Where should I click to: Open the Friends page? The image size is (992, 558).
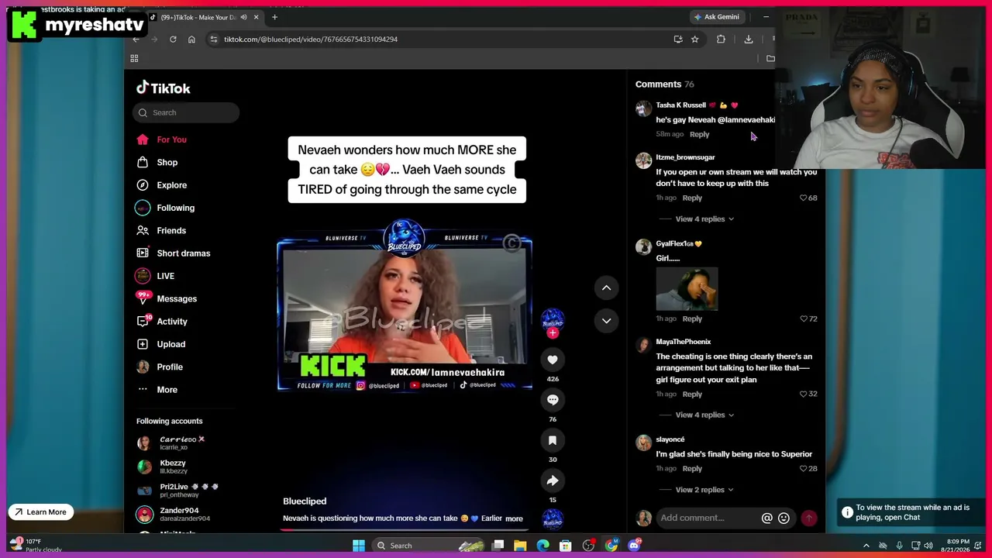161,230
